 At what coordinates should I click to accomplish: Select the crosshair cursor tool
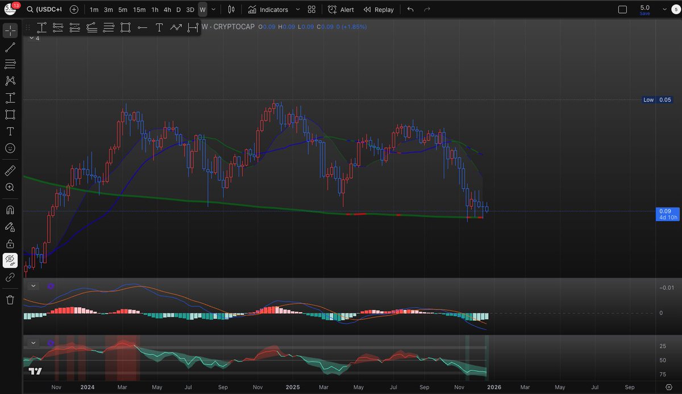10,31
